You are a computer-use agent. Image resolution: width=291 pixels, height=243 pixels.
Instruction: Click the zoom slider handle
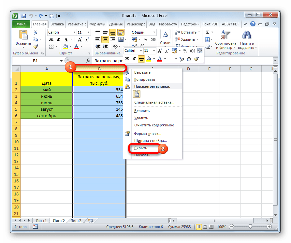(250, 227)
